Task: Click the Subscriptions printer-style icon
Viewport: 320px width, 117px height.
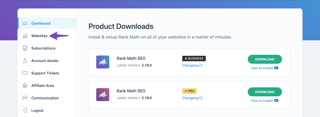Action: tap(25, 48)
